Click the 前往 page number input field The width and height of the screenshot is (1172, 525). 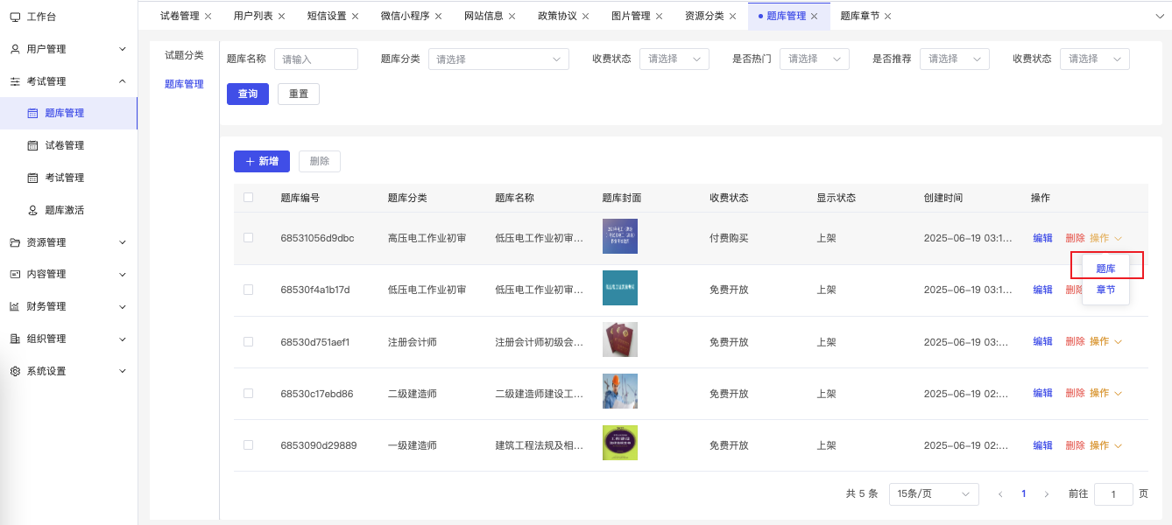[x=1113, y=493]
